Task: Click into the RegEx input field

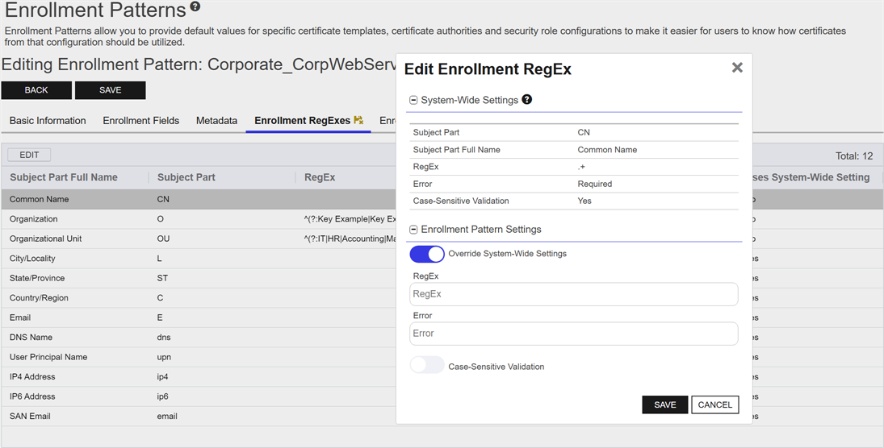Action: 573,294
